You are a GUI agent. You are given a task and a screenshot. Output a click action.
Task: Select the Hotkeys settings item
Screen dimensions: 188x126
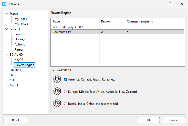(x=20, y=39)
